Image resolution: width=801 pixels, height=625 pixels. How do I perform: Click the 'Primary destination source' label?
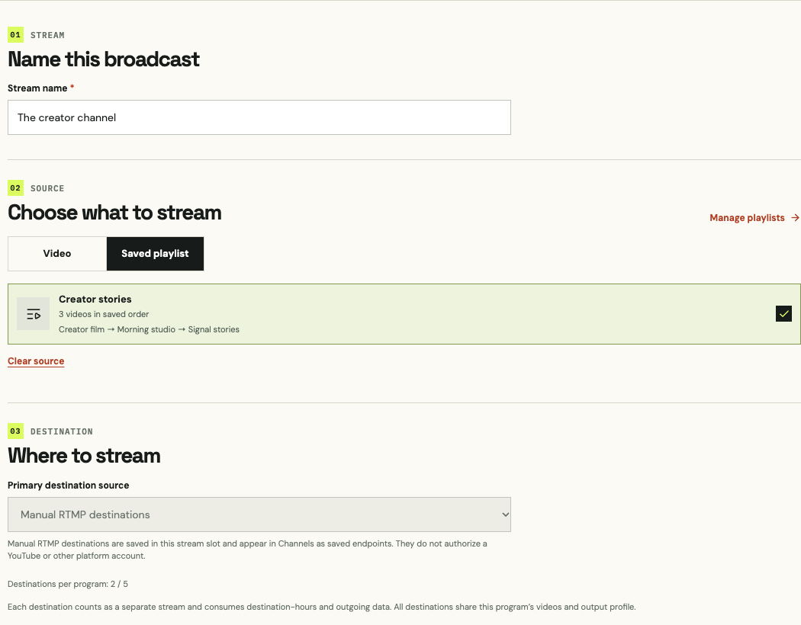click(x=69, y=486)
